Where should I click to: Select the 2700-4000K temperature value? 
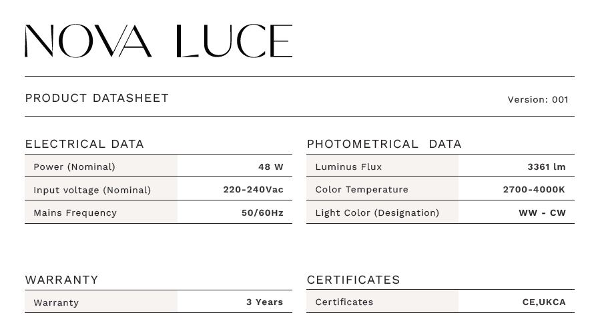pyautogui.click(x=533, y=189)
